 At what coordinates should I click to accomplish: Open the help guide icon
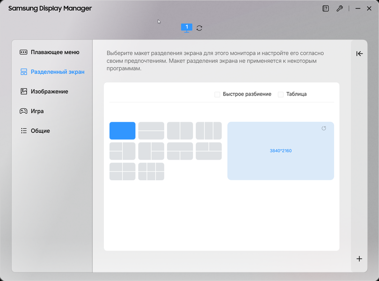point(326,8)
